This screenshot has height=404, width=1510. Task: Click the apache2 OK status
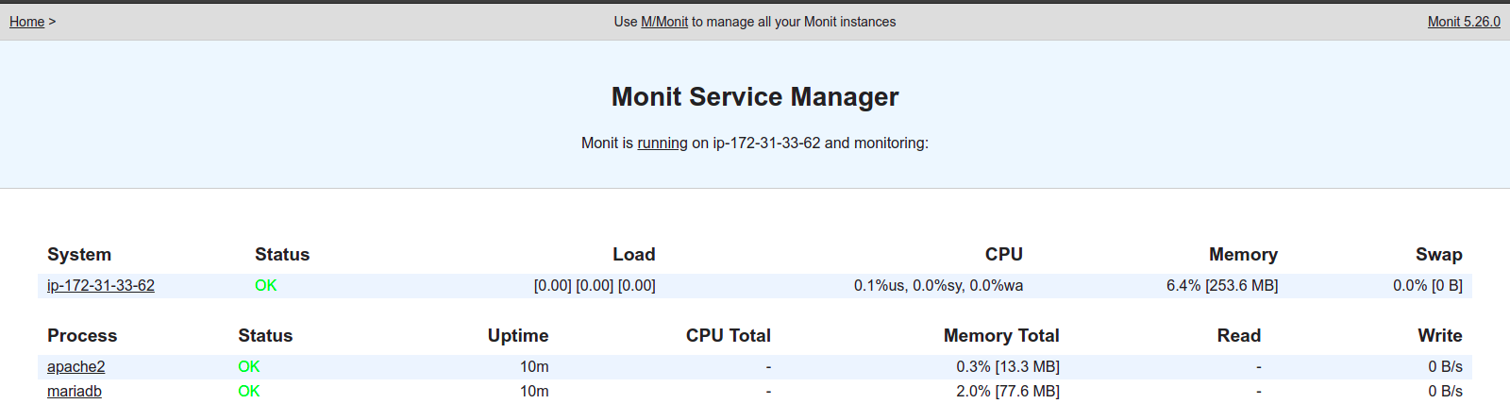(249, 366)
